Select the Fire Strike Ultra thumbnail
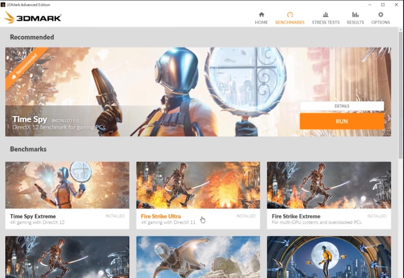 pyautogui.click(x=199, y=186)
